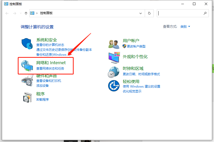Click 更改日期、时间或数字格式 link
The width and height of the screenshot is (214, 142).
click(141, 74)
